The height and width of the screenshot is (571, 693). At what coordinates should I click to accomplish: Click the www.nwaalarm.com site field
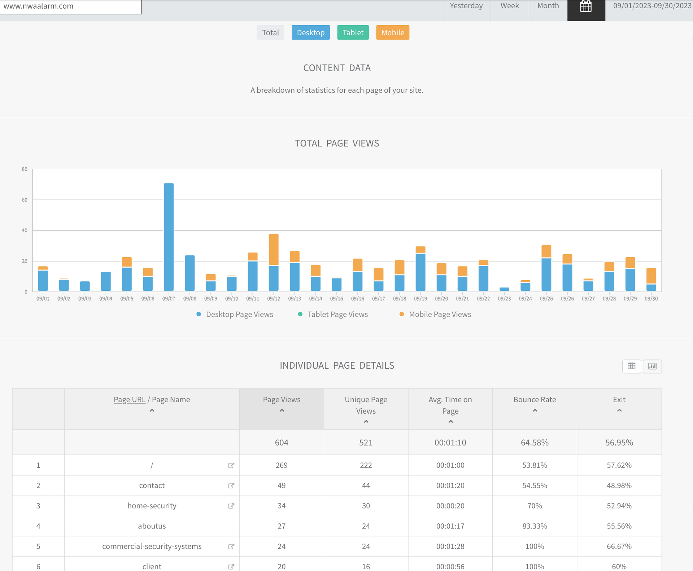click(70, 6)
